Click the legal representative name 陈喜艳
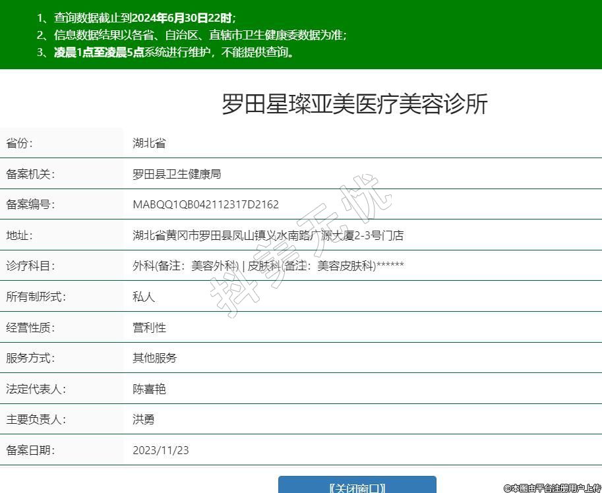The height and width of the screenshot is (493, 602). [x=149, y=389]
